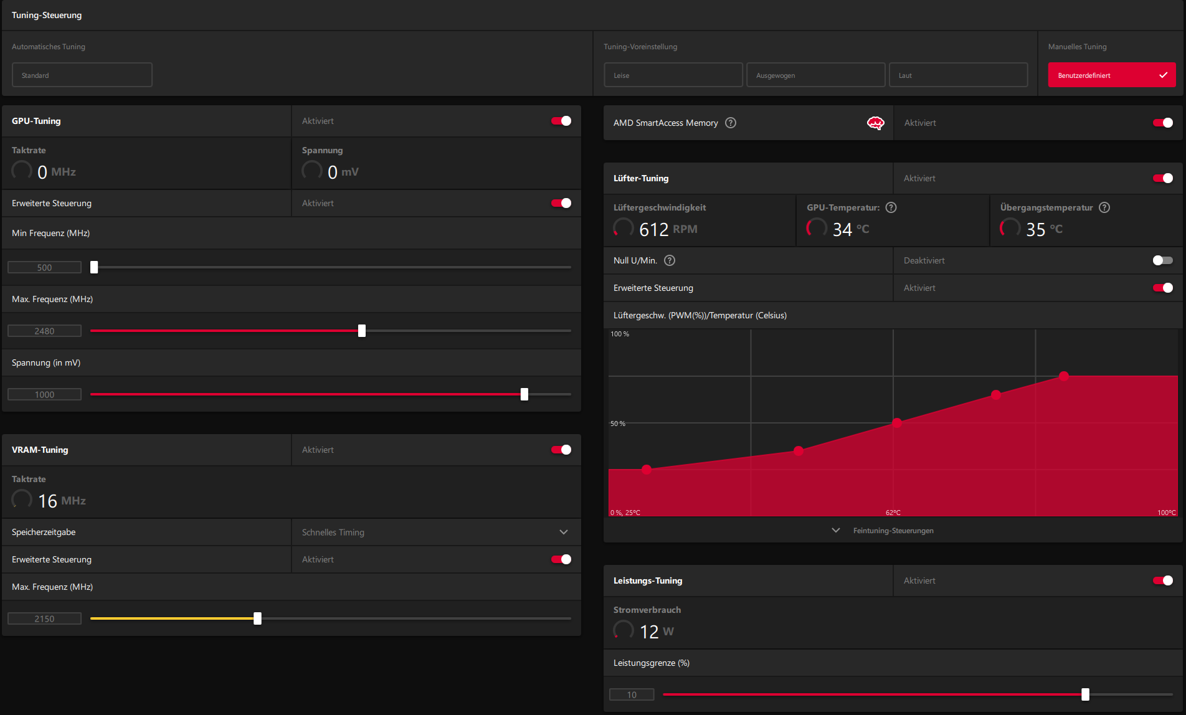Click Min Frequenz value field 500
Image resolution: width=1186 pixels, height=715 pixels.
click(44, 267)
